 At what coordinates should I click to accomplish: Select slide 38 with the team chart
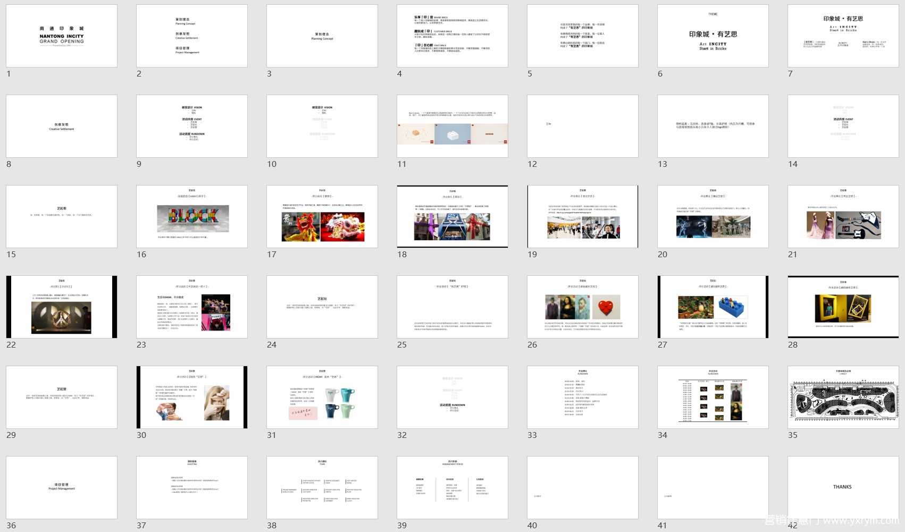(x=322, y=488)
